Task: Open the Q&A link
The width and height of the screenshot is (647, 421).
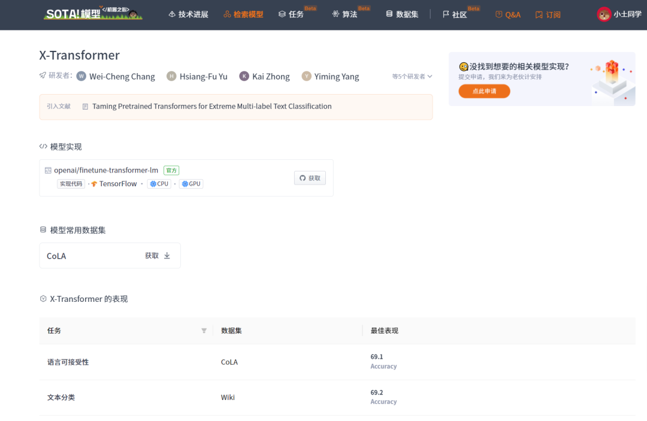Action: 508,15
